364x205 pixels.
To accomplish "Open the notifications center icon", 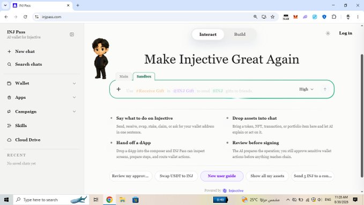I will coord(355,200).
